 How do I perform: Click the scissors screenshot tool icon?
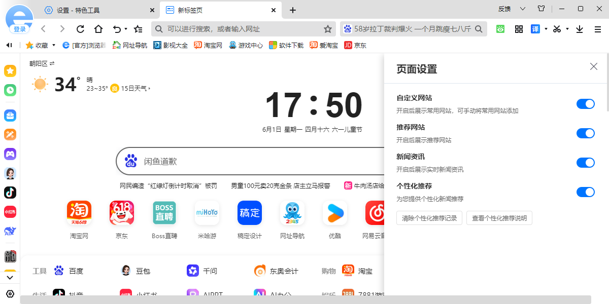[x=557, y=29]
